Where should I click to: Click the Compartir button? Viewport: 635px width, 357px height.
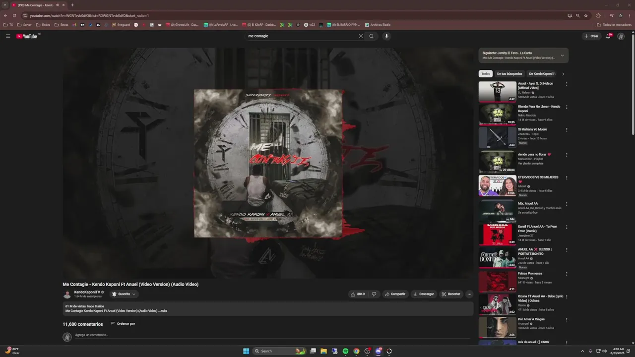pos(395,294)
